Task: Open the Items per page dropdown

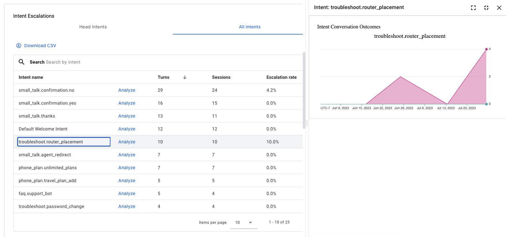Action: pos(243,222)
